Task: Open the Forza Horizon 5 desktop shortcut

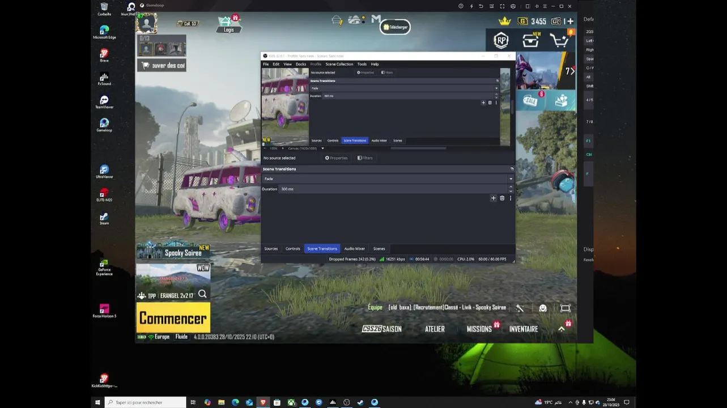Action: click(104, 311)
